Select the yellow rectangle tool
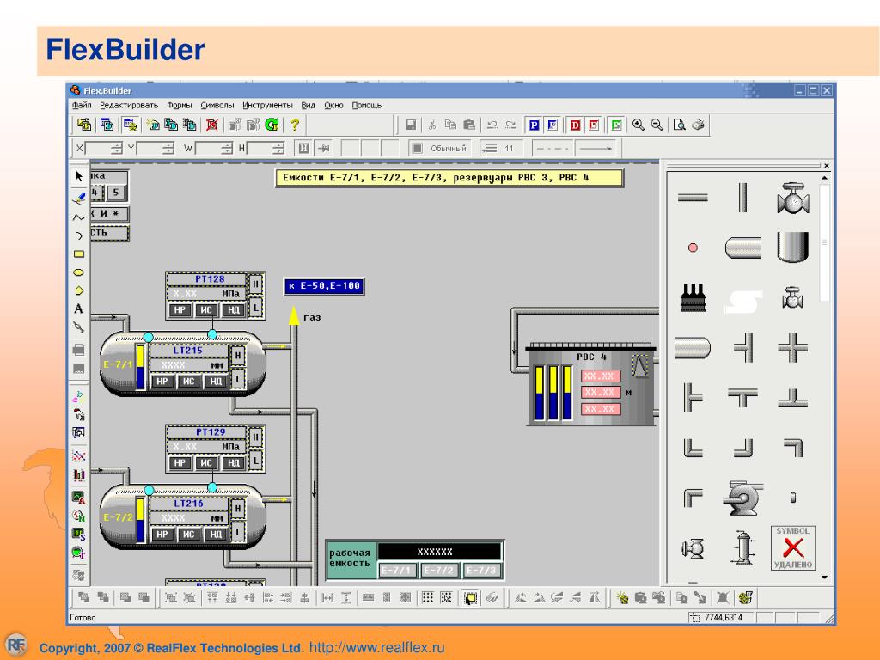This screenshot has width=880, height=660. point(78,254)
